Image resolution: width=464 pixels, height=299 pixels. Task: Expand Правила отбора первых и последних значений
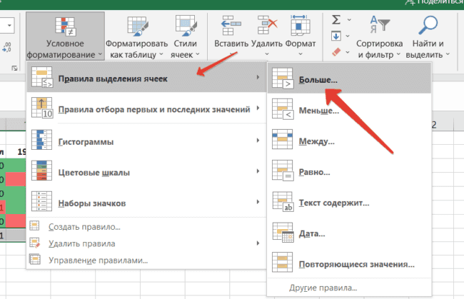tap(143, 109)
